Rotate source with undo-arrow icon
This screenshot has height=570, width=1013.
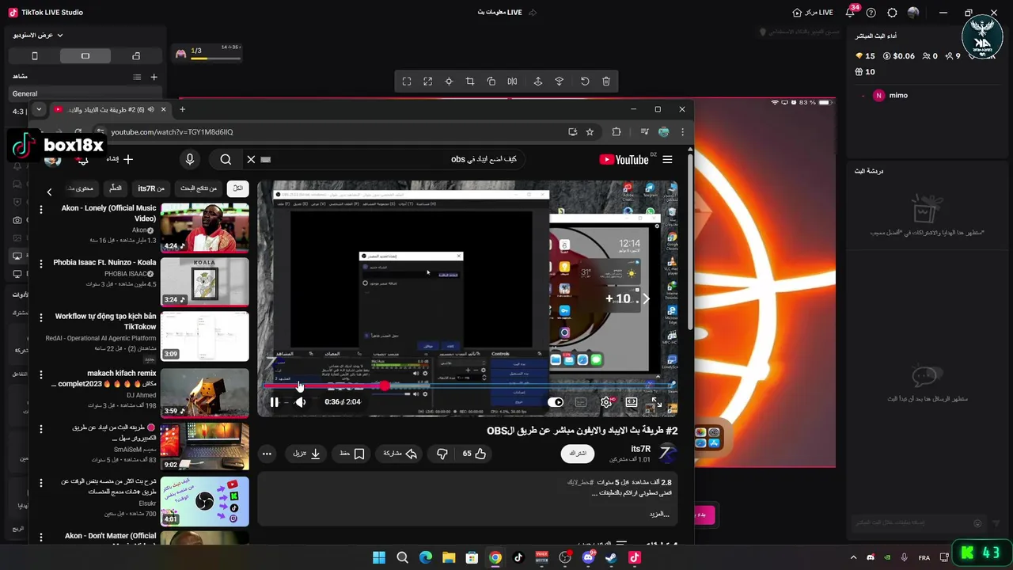pos(585,82)
